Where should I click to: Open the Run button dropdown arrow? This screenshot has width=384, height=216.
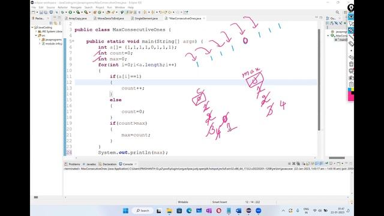click(74, 12)
